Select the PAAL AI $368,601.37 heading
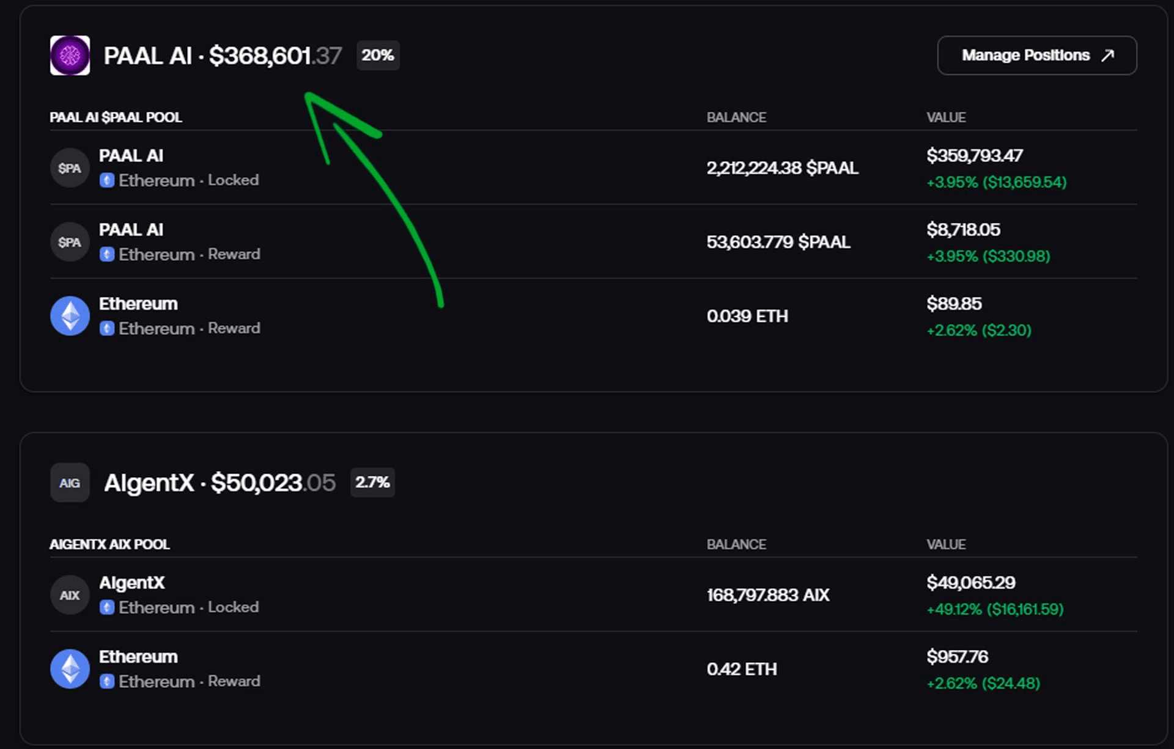This screenshot has width=1174, height=749. coord(223,56)
